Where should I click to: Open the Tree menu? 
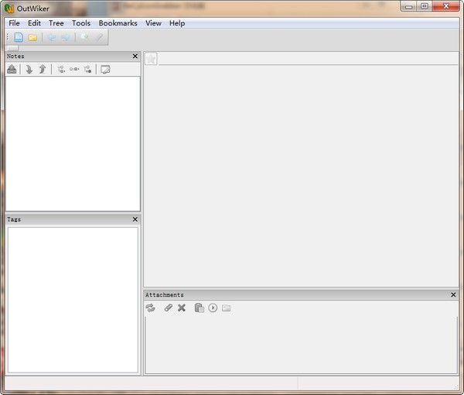point(56,23)
